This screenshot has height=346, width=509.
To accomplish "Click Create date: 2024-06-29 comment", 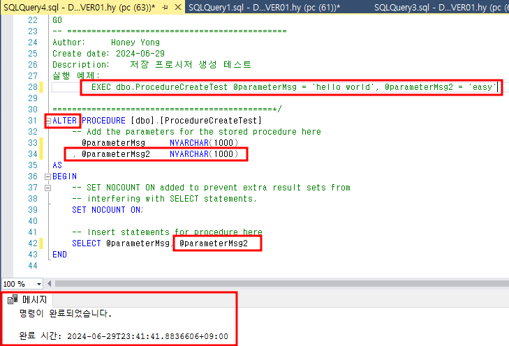I will coord(108,54).
